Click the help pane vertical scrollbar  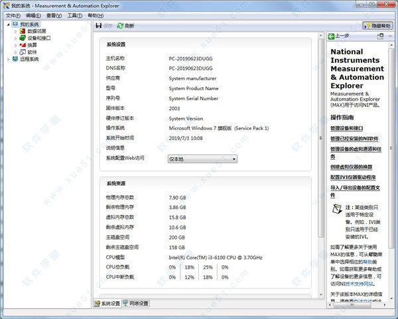click(x=391, y=147)
